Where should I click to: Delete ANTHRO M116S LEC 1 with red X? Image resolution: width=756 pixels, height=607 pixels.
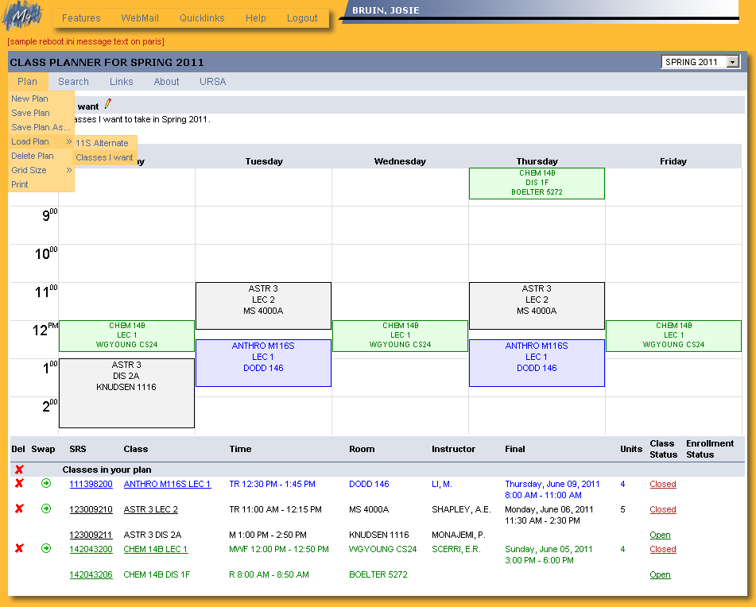(19, 484)
